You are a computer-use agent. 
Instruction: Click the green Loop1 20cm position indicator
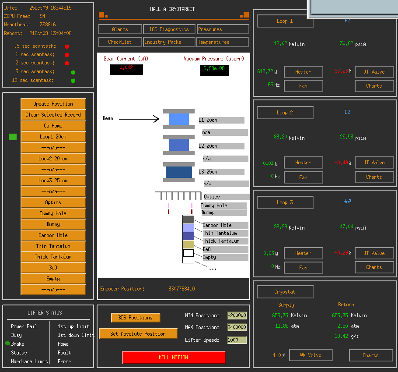tap(13, 137)
